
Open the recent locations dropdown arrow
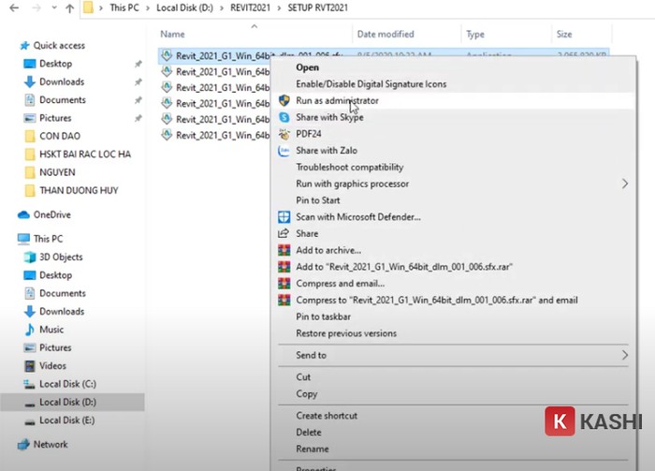coord(54,7)
